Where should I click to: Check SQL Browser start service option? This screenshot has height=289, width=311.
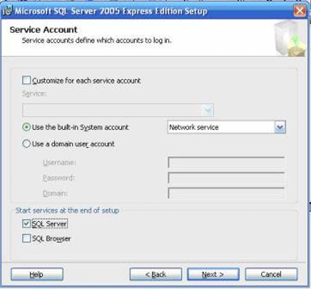(26, 239)
